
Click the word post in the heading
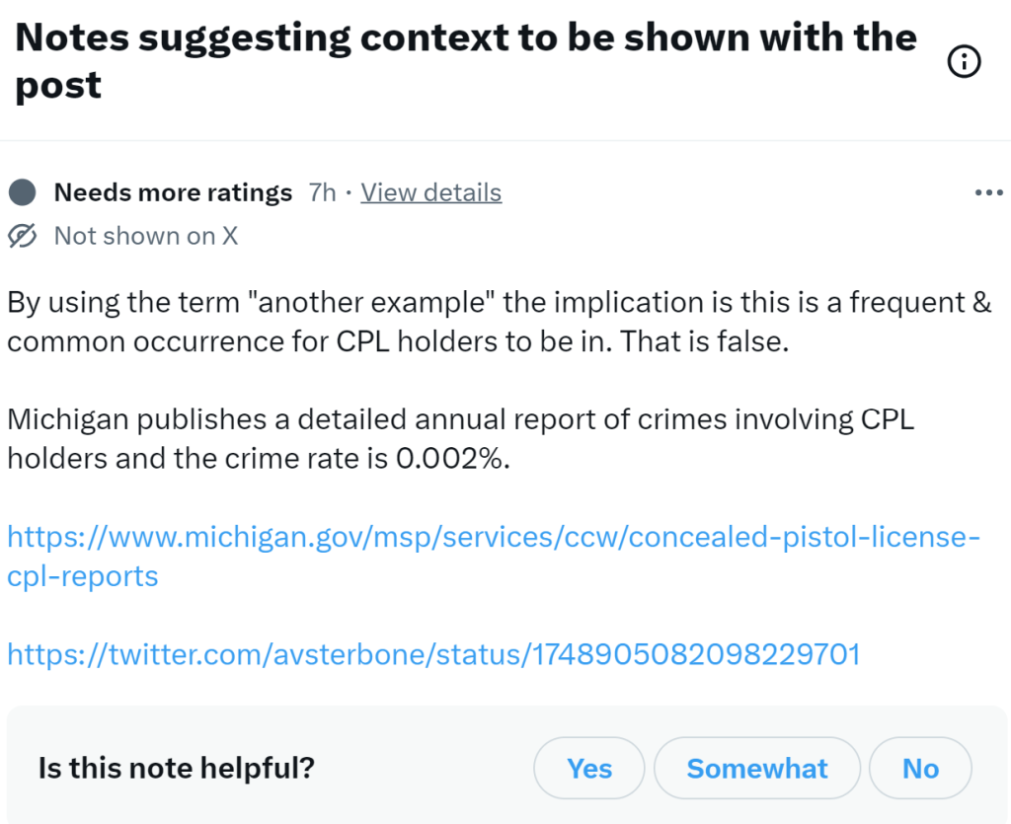(x=57, y=87)
